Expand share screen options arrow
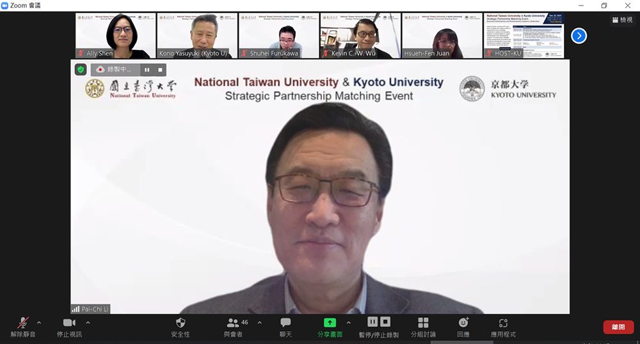Viewport: 640px width, 344px height. click(349, 322)
